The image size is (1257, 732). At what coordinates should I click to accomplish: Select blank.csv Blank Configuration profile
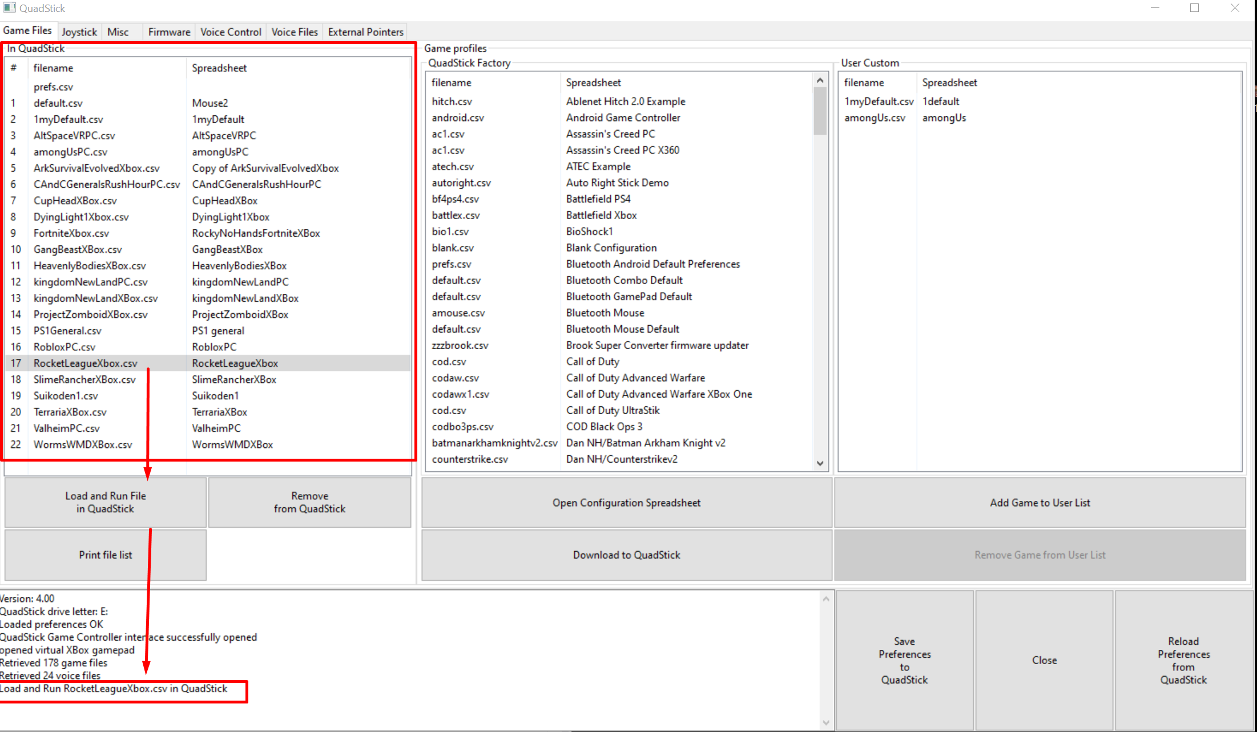click(x=620, y=248)
